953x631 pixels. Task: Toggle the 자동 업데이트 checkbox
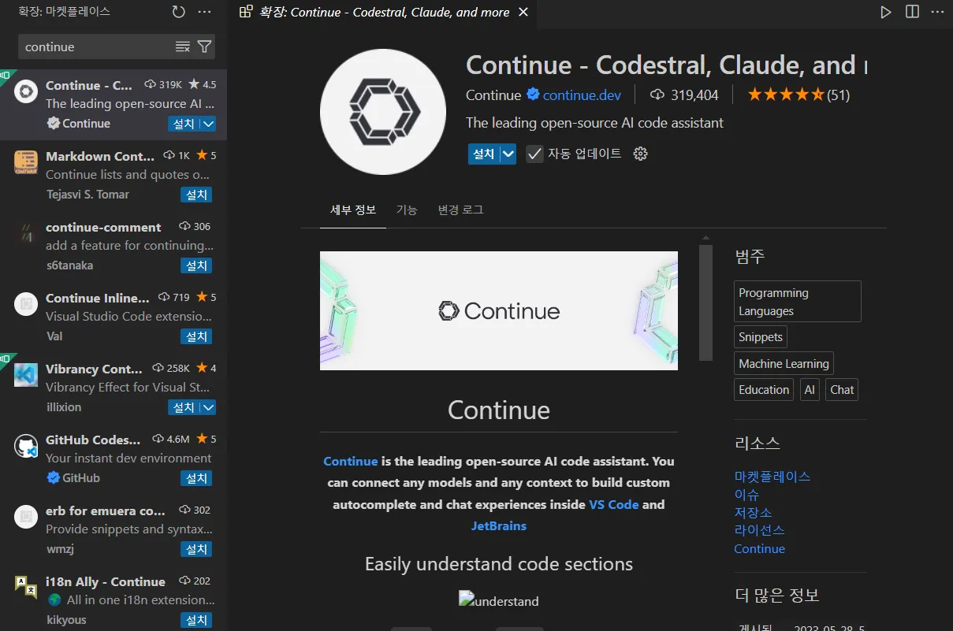point(535,154)
